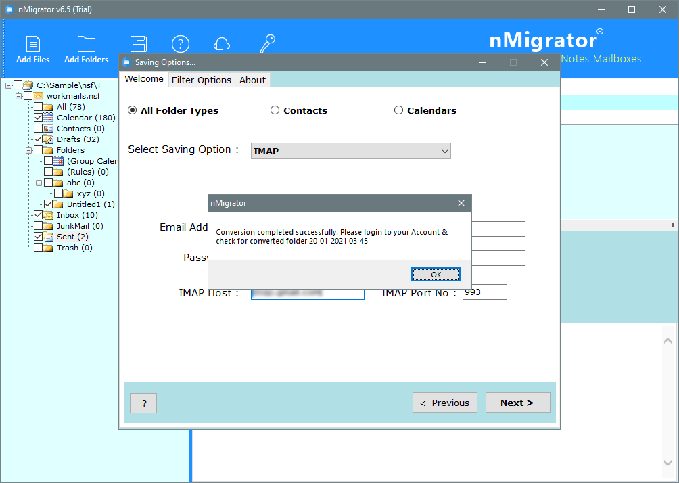Image resolution: width=679 pixels, height=483 pixels.
Task: Click the nMigrator app icon in title bar
Action: (9, 9)
